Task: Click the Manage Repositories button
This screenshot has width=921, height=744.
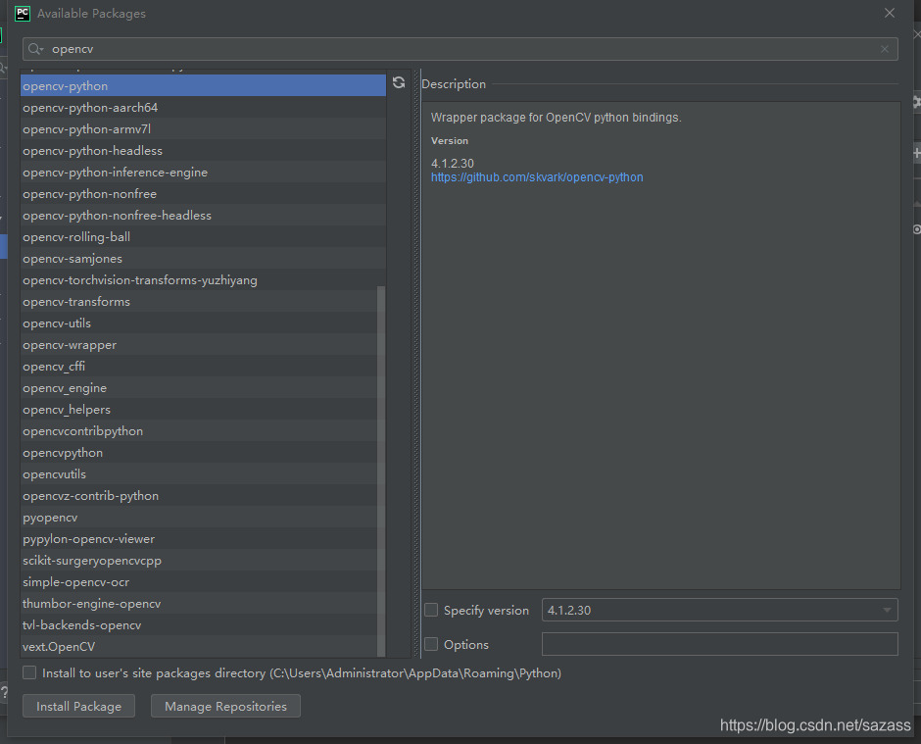Action: click(x=225, y=706)
